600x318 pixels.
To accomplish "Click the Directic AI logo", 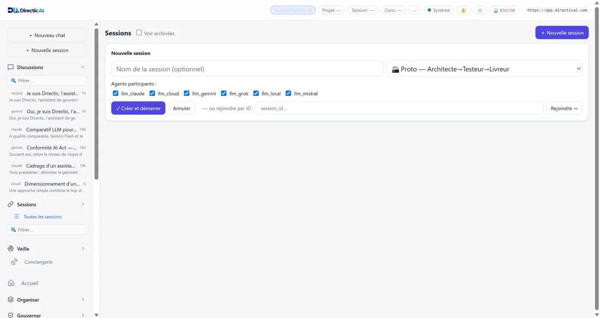I will [26, 10].
